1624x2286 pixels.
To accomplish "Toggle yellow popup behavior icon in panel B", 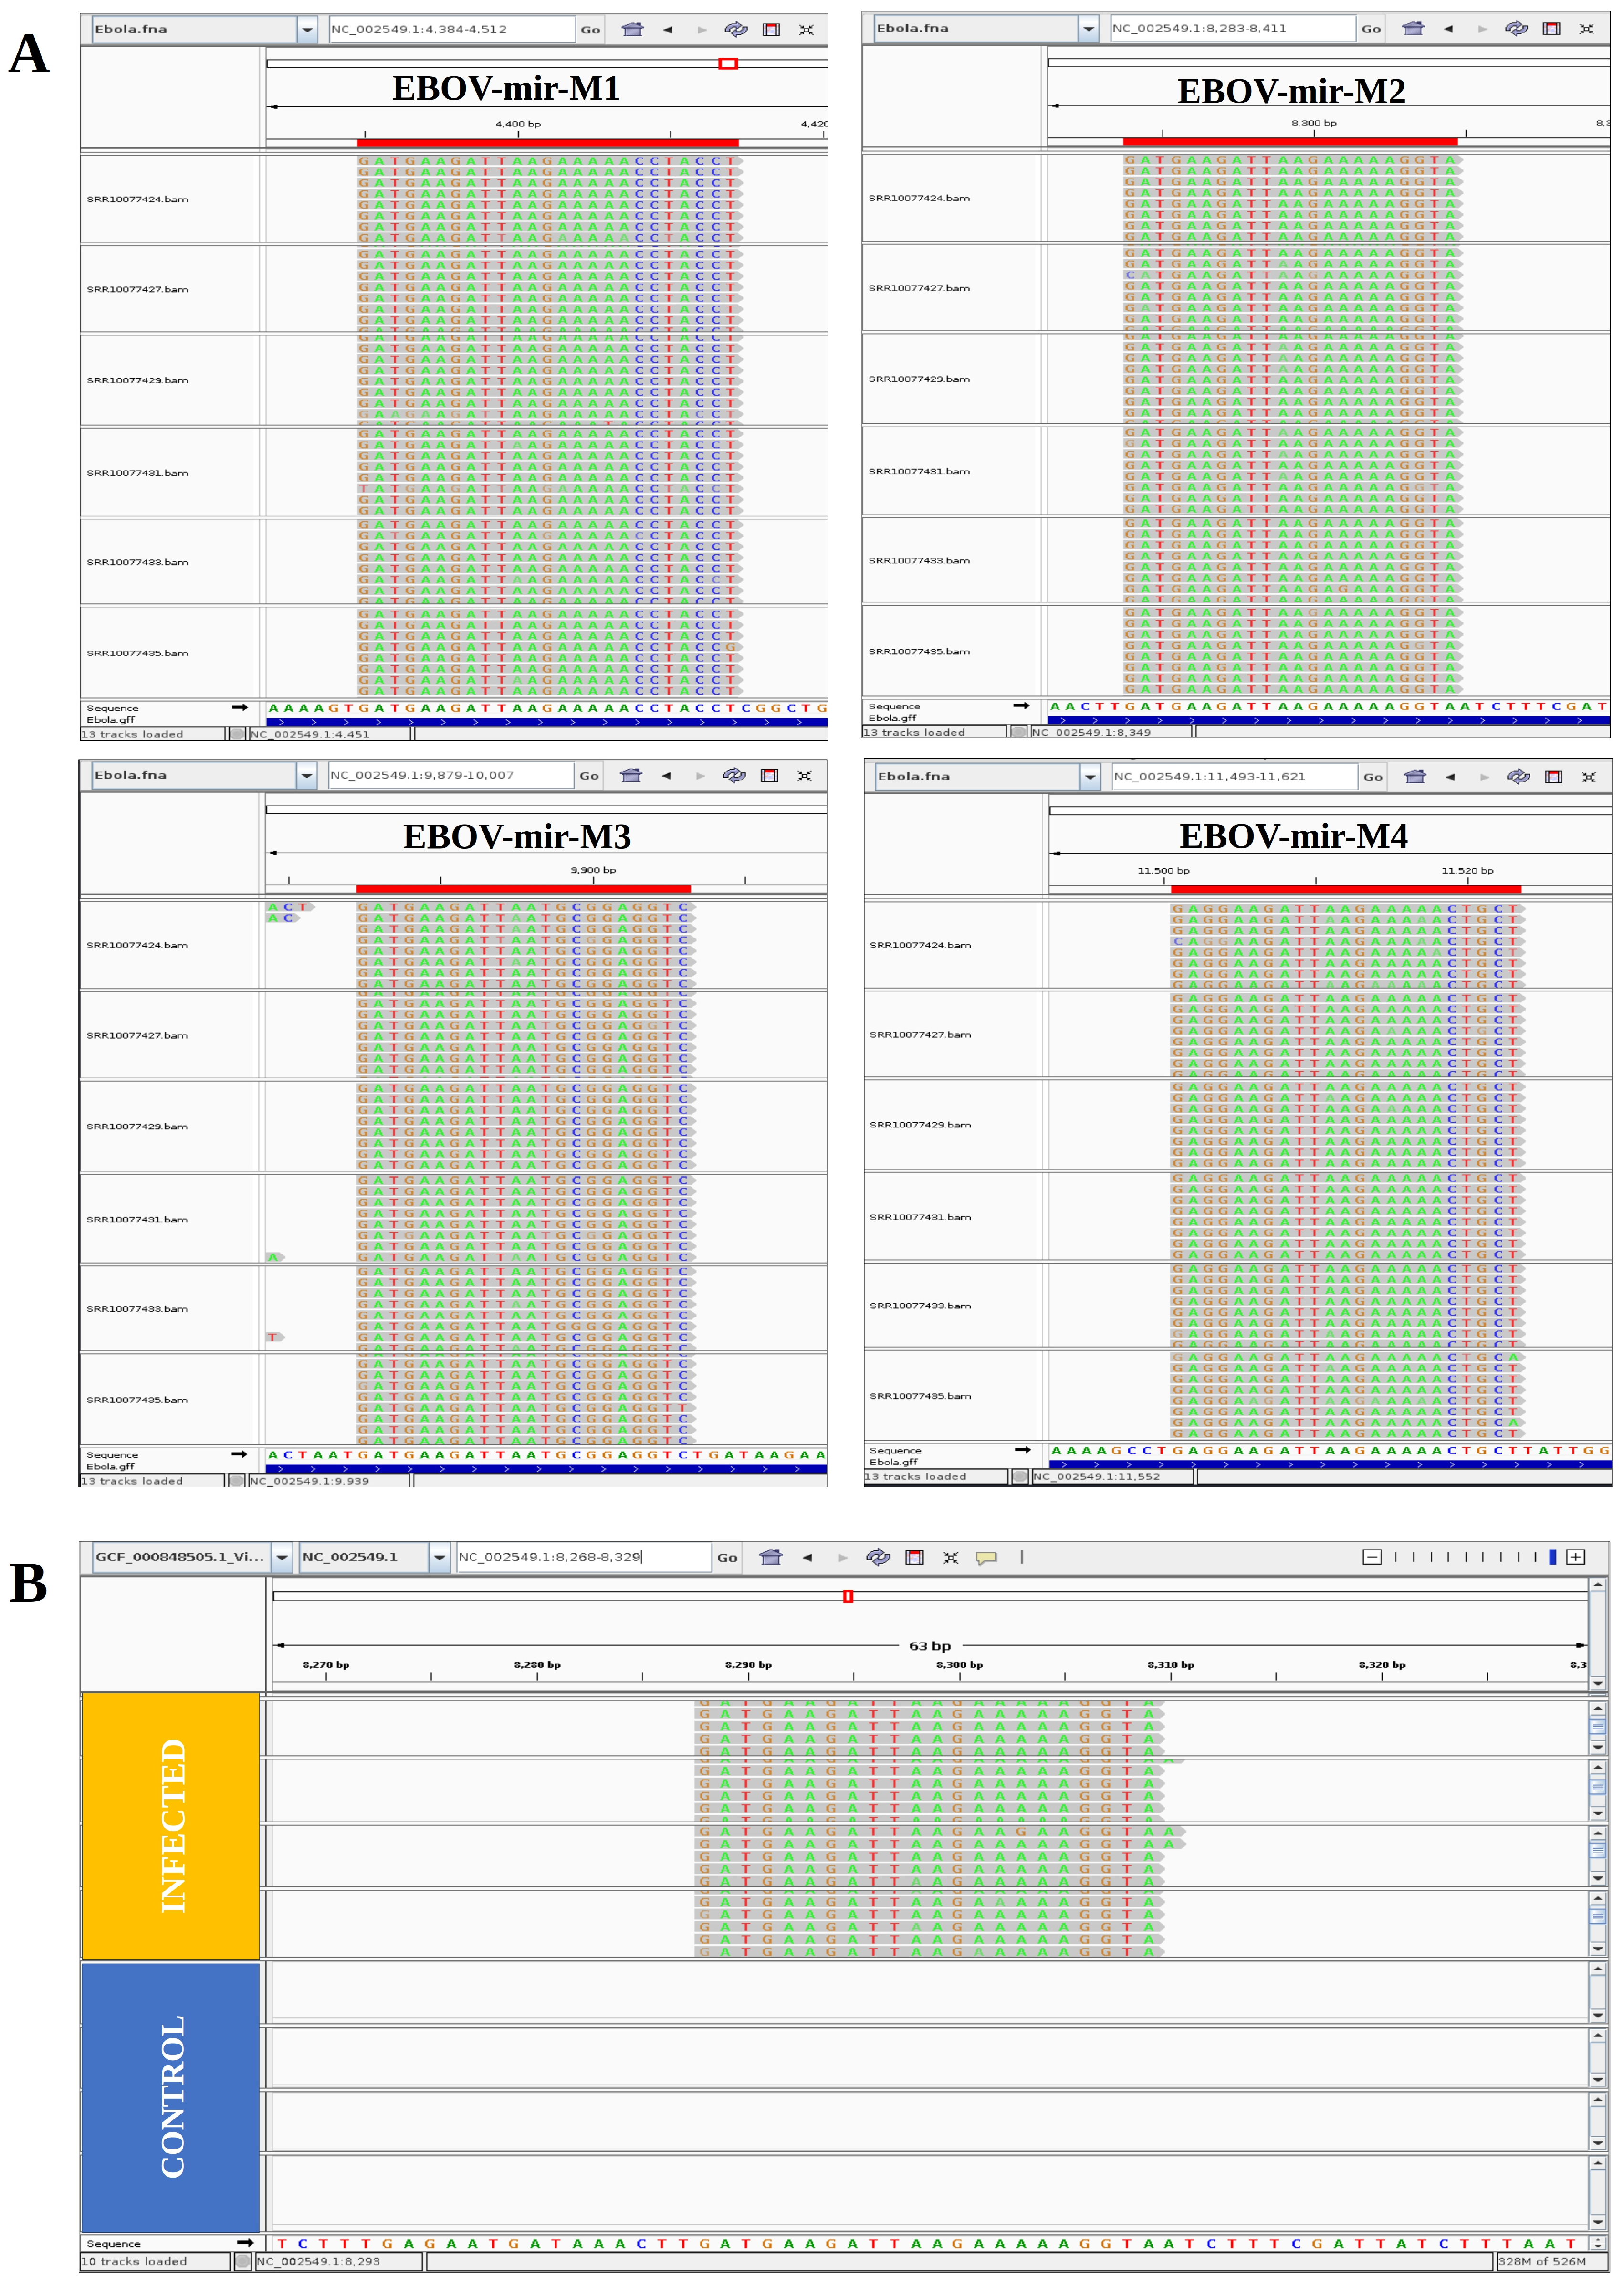I will [x=986, y=1557].
